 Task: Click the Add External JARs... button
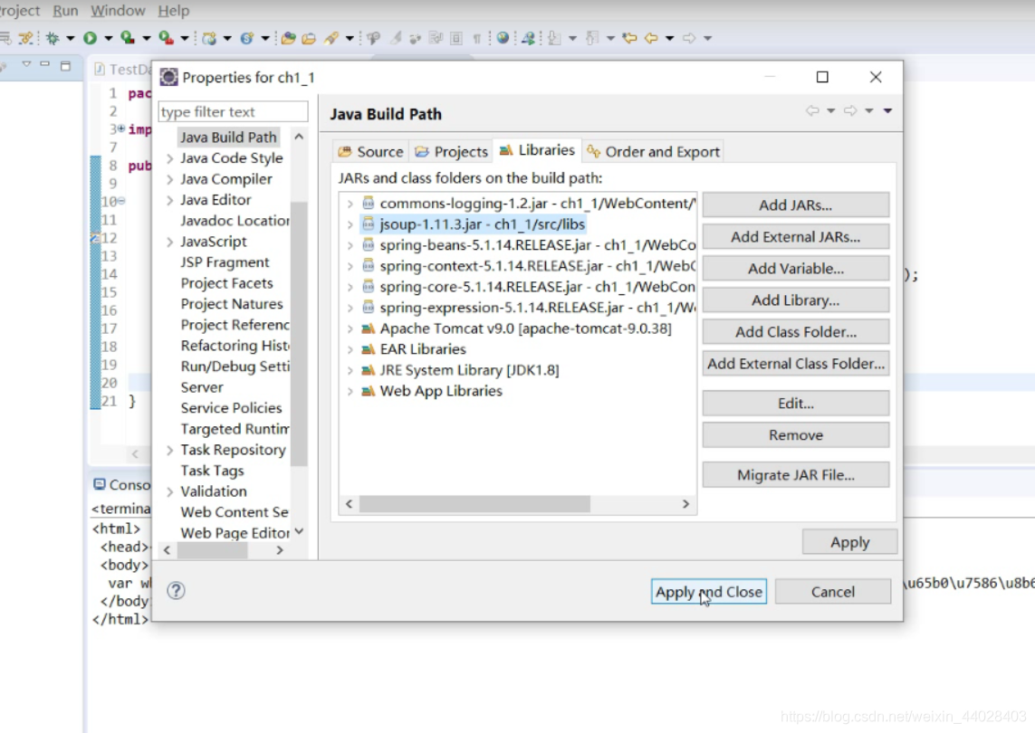click(795, 237)
